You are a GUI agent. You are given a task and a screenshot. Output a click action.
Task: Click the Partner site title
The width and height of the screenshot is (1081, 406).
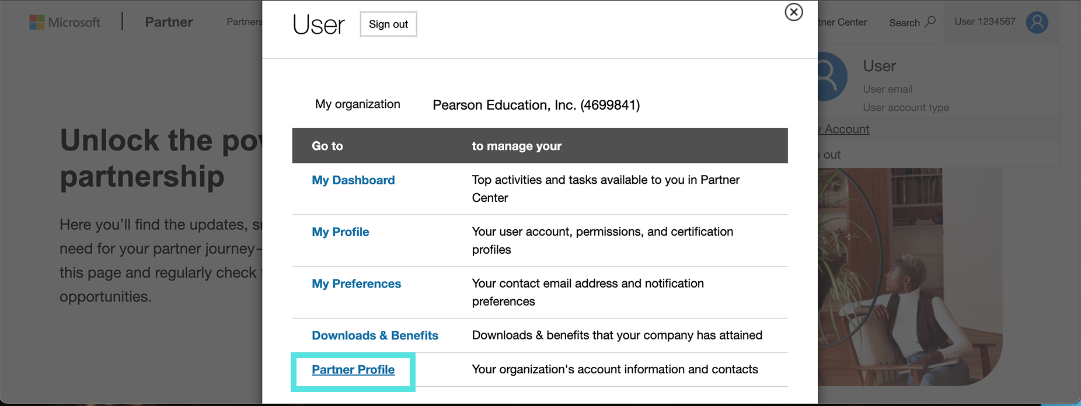click(x=169, y=22)
